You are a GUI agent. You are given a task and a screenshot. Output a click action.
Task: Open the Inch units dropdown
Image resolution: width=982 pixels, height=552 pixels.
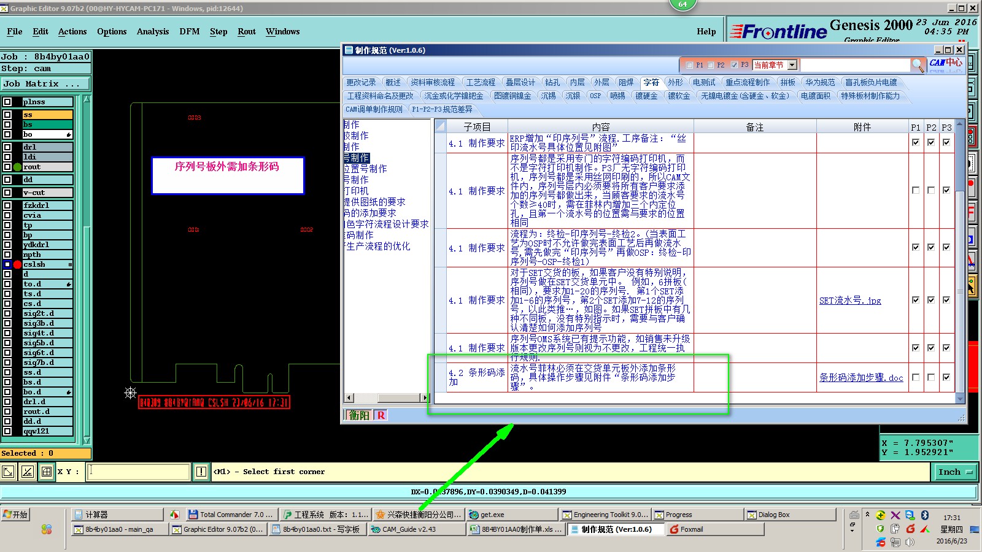tap(956, 472)
